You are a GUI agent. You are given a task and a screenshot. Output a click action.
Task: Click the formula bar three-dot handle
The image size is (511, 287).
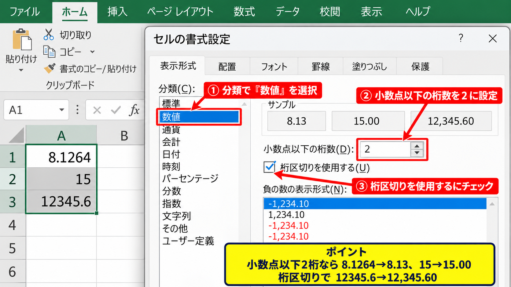coord(77,110)
